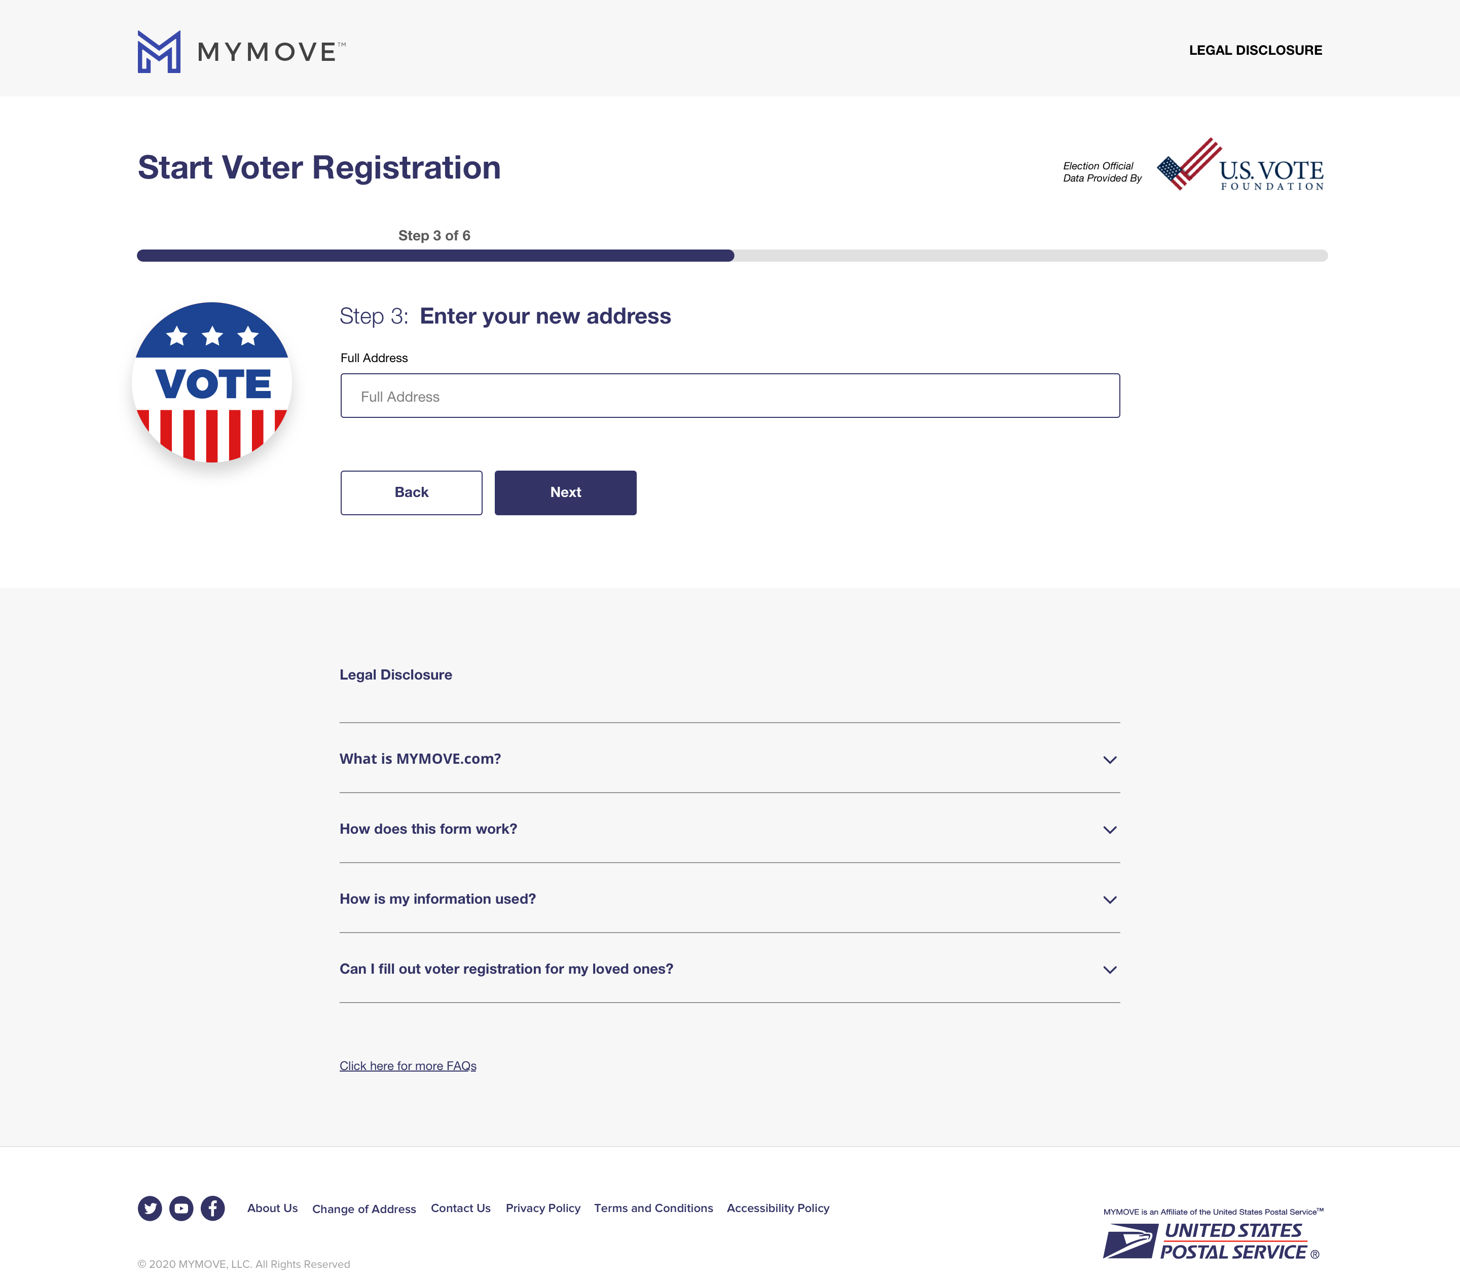Open the Twitter social icon
The height and width of the screenshot is (1281, 1460).
coord(150,1208)
